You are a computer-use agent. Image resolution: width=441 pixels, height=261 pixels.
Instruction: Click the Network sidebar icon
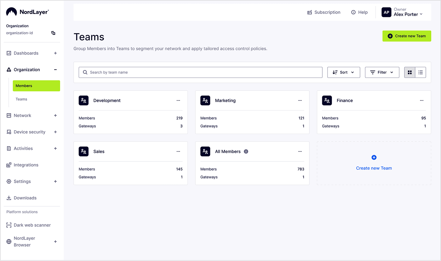(9, 116)
